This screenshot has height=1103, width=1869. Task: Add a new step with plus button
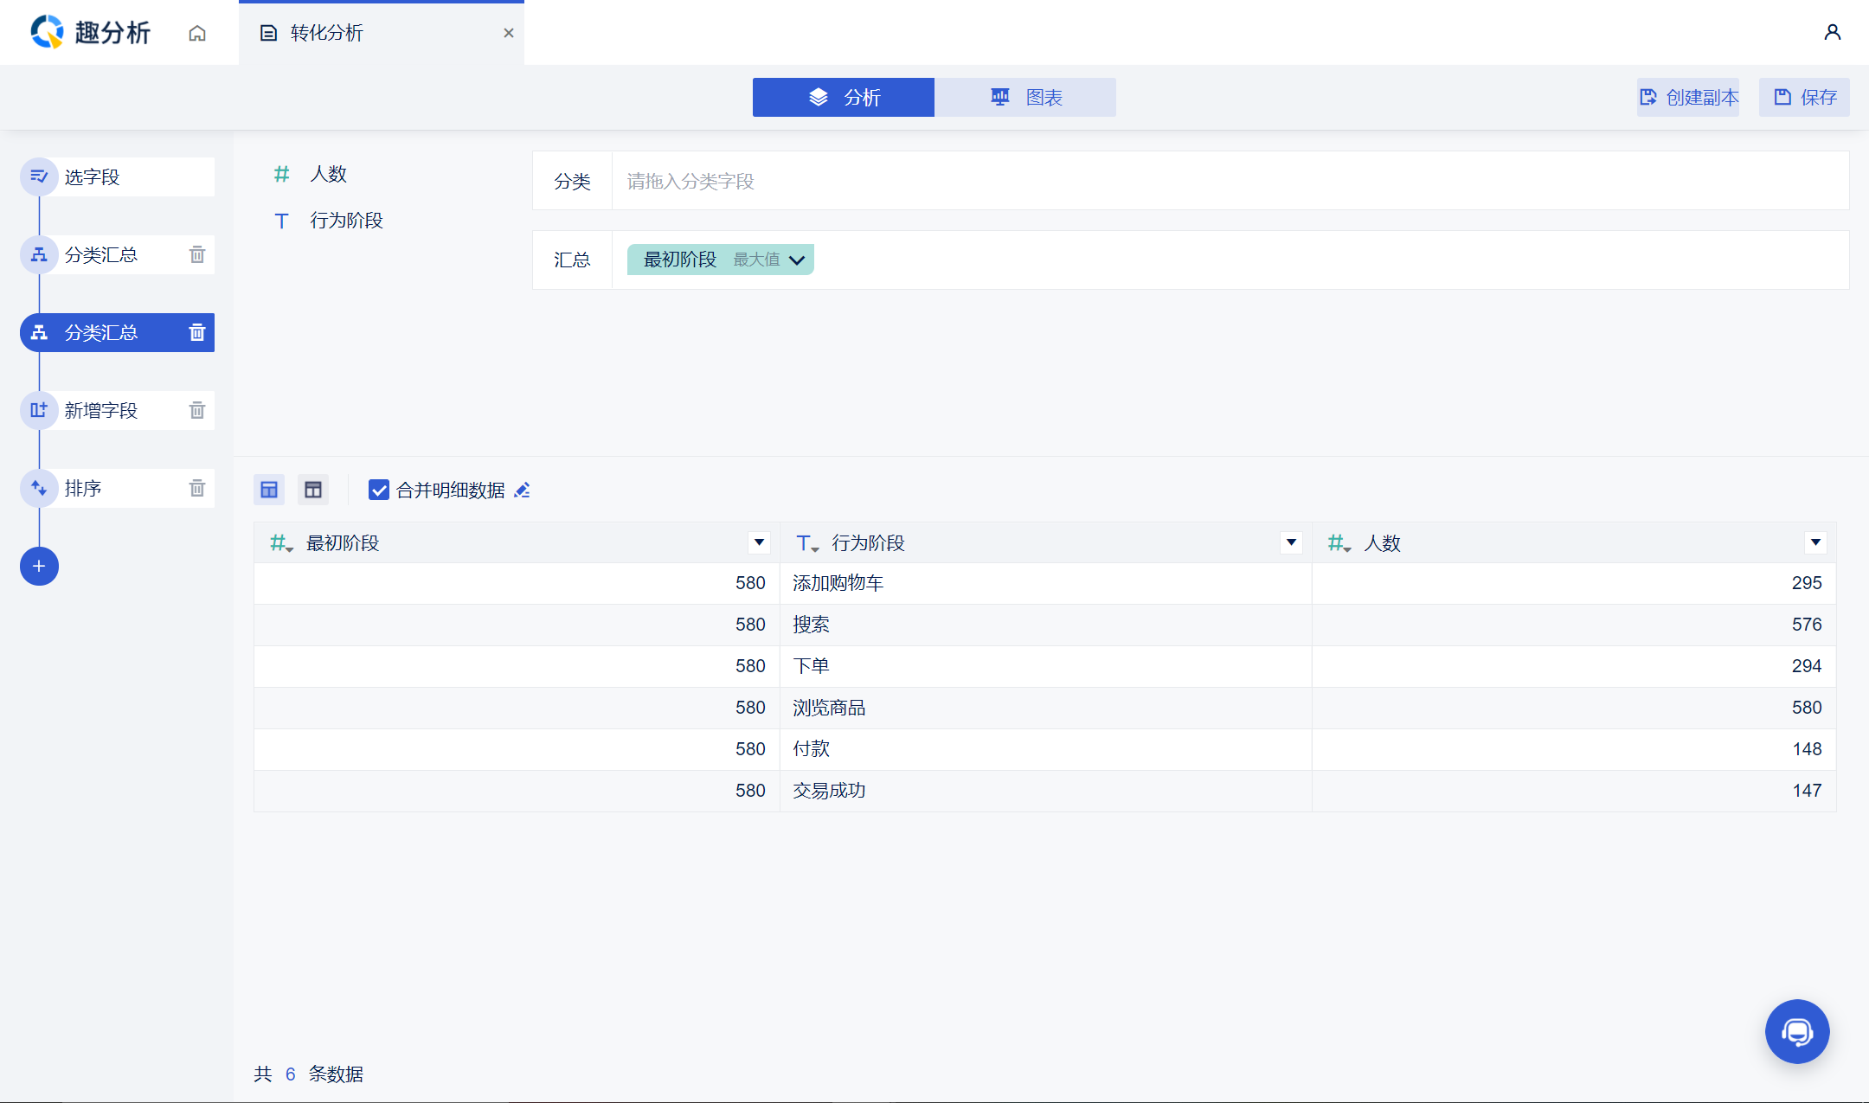pyautogui.click(x=39, y=566)
